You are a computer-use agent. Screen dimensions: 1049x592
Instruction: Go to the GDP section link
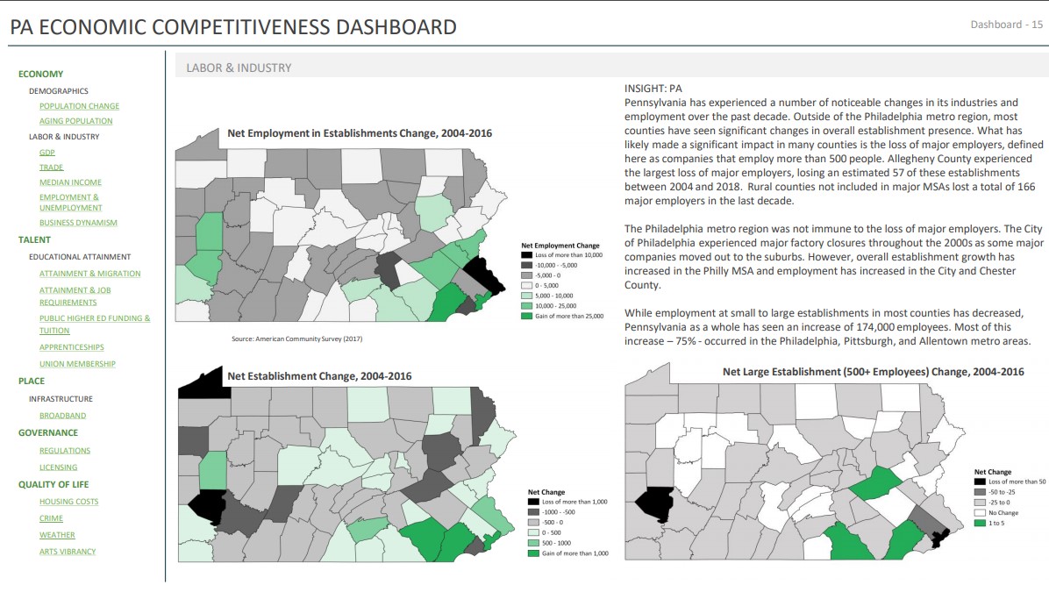click(46, 153)
